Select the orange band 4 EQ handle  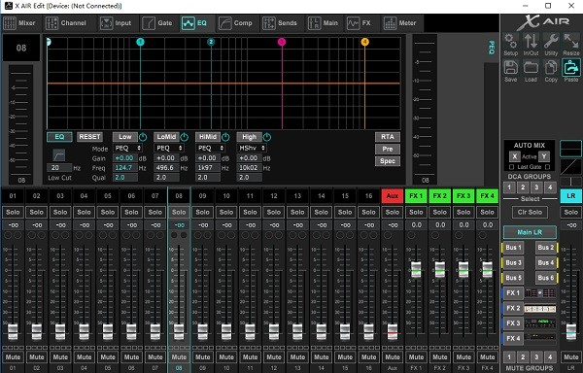(x=364, y=42)
